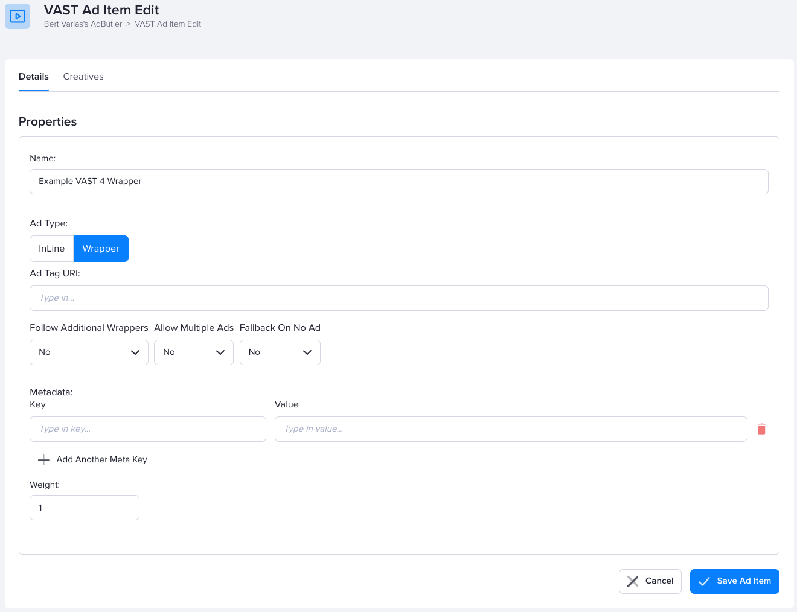Expand the Allow Multiple Ads dropdown
The image size is (797, 612).
(193, 352)
